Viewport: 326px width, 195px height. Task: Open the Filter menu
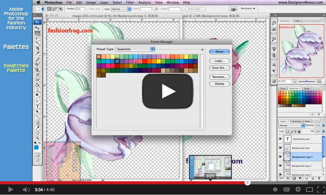click(x=130, y=3)
